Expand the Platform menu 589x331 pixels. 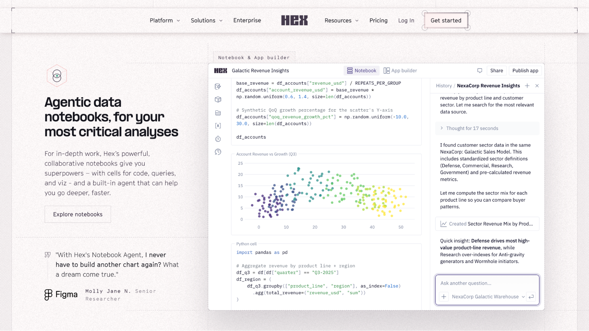pos(165,21)
